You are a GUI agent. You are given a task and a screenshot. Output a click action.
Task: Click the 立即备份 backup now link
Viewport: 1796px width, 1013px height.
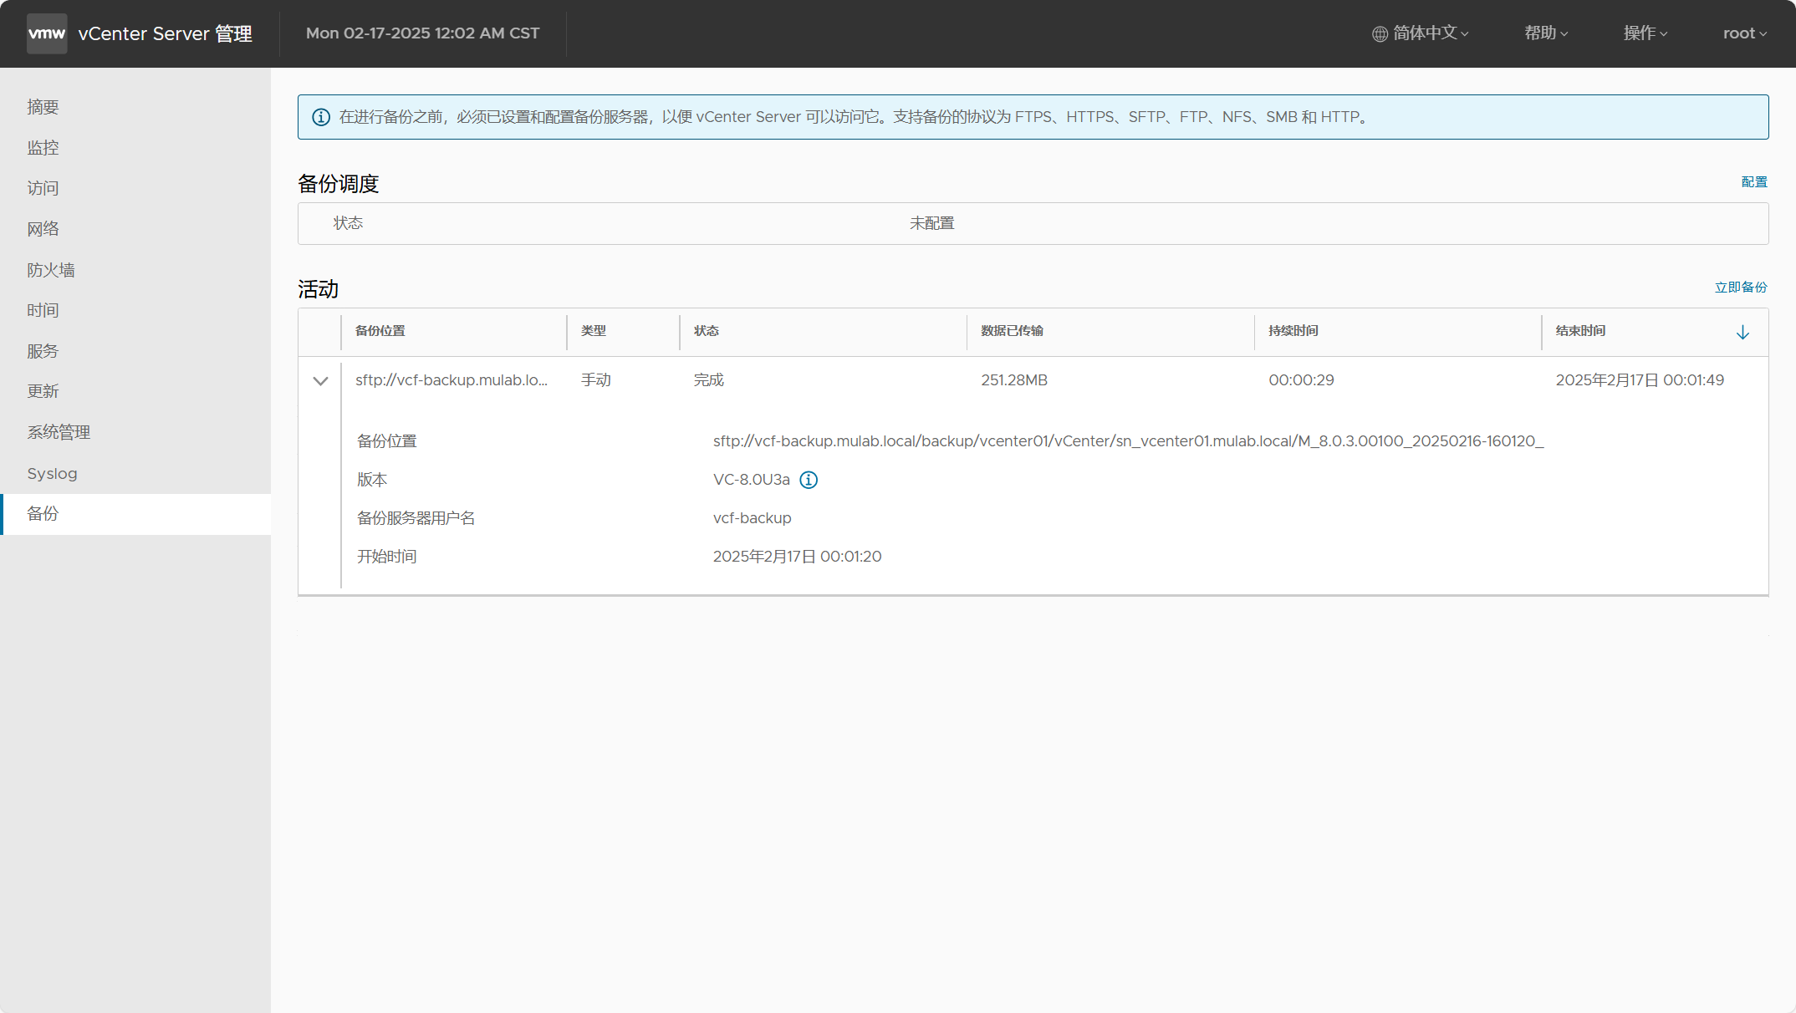pyautogui.click(x=1740, y=288)
